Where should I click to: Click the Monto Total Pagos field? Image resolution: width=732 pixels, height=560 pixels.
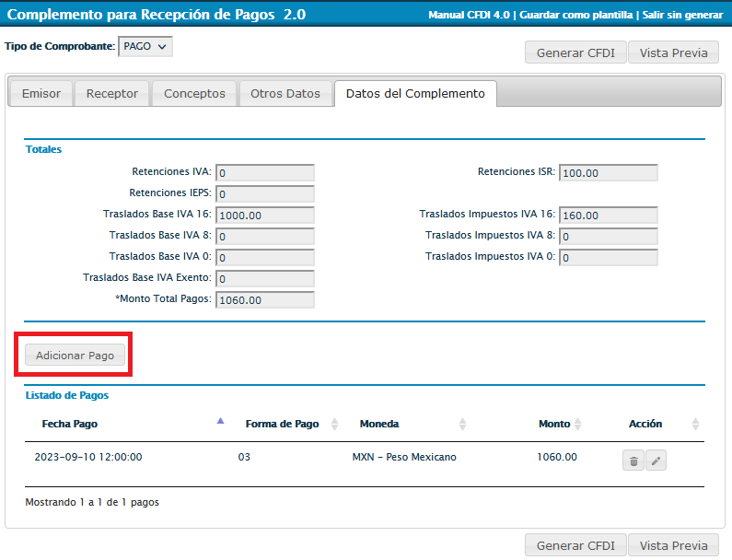click(265, 299)
